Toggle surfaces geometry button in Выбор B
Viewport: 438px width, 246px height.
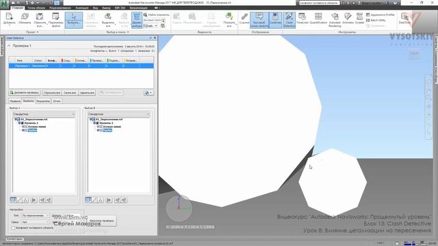click(x=88, y=200)
